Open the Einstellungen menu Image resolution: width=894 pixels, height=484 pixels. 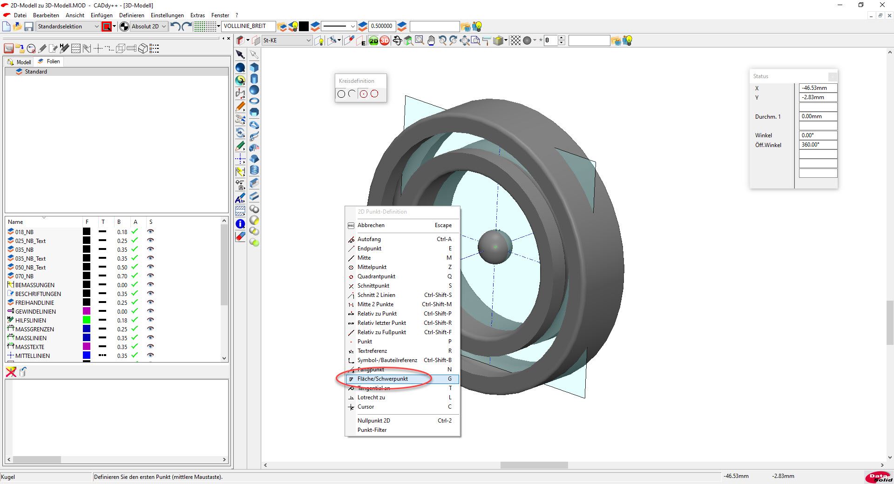(x=167, y=15)
